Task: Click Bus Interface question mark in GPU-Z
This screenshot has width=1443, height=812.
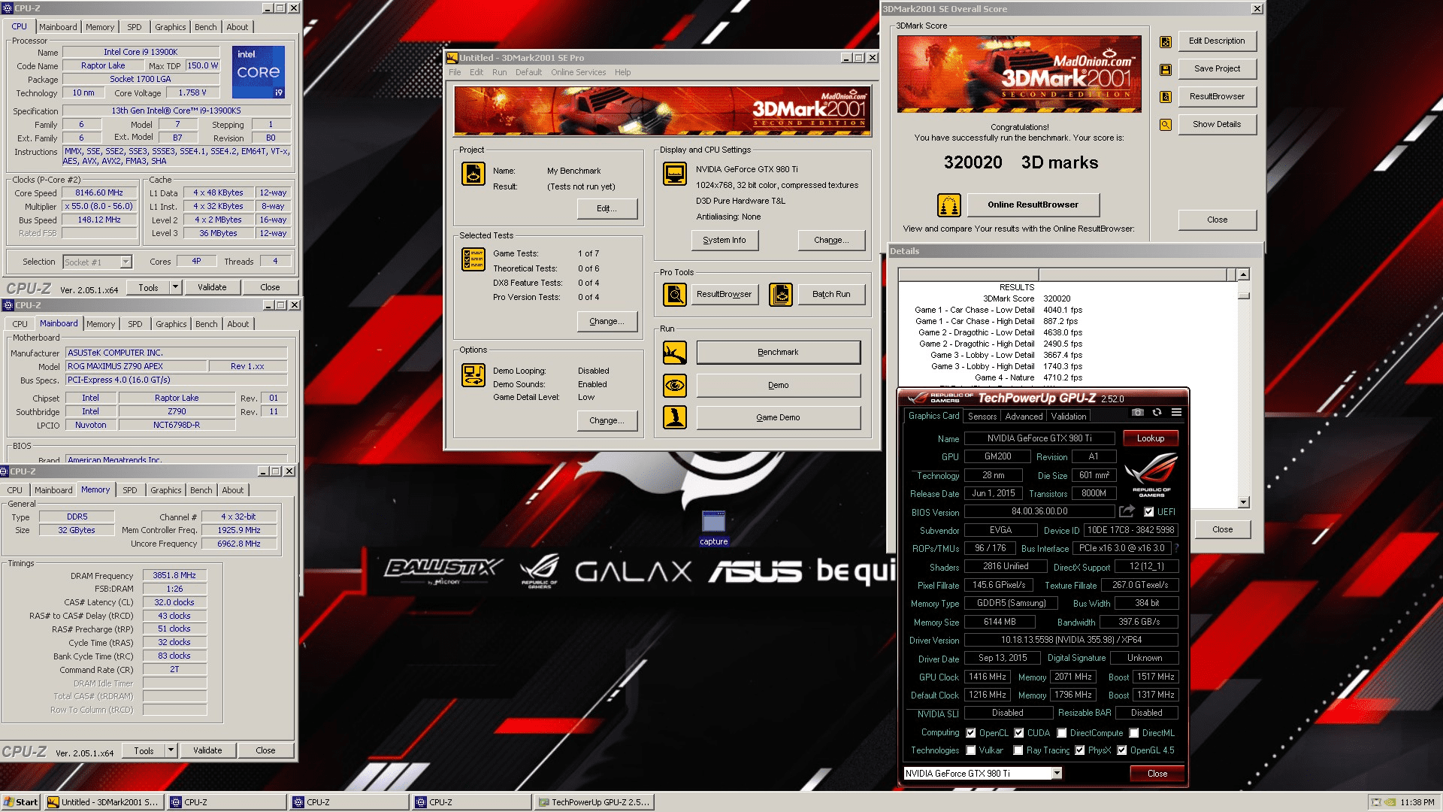Action: [x=1176, y=548]
